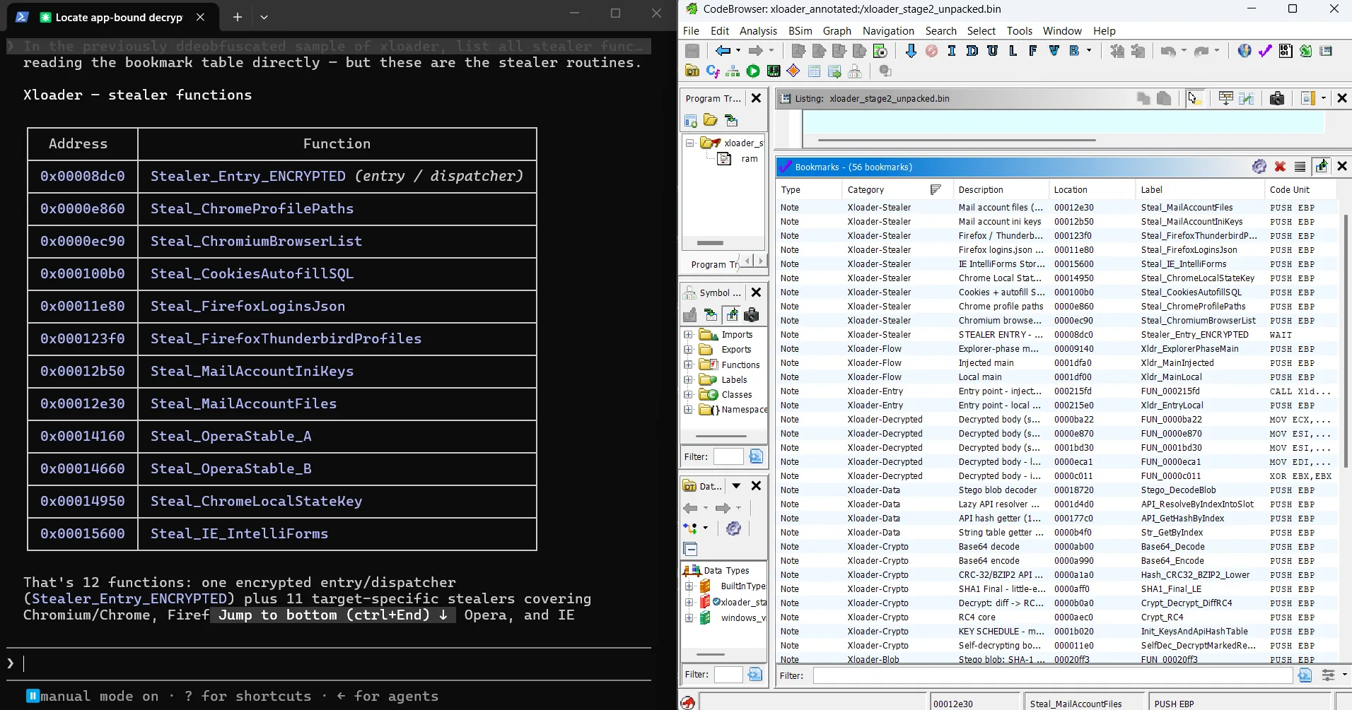Click the gear filter icon in Bookmarks header
The image size is (1352, 710).
(x=1259, y=167)
